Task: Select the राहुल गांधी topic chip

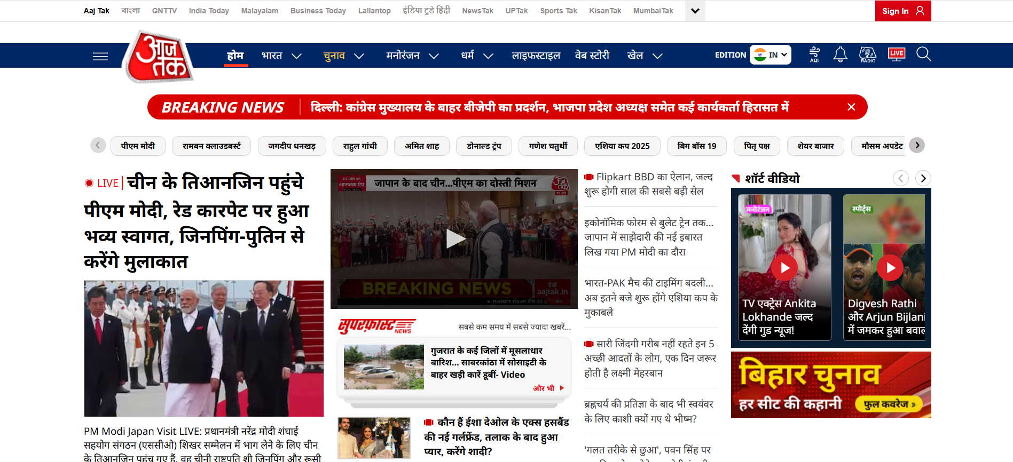Action: coord(360,146)
